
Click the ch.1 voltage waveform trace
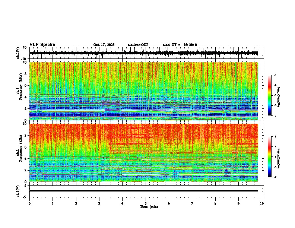[x=143, y=53]
